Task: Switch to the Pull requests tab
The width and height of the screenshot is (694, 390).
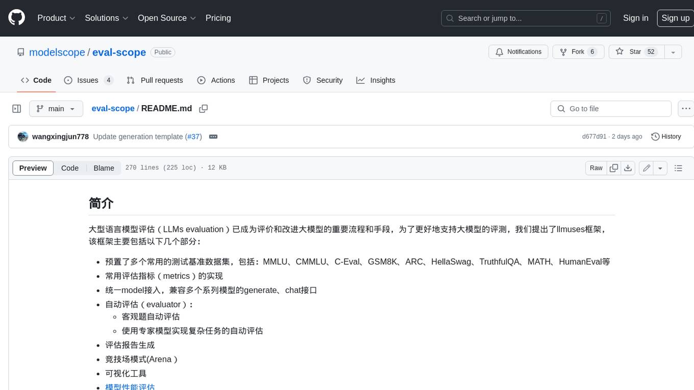Action: click(155, 80)
